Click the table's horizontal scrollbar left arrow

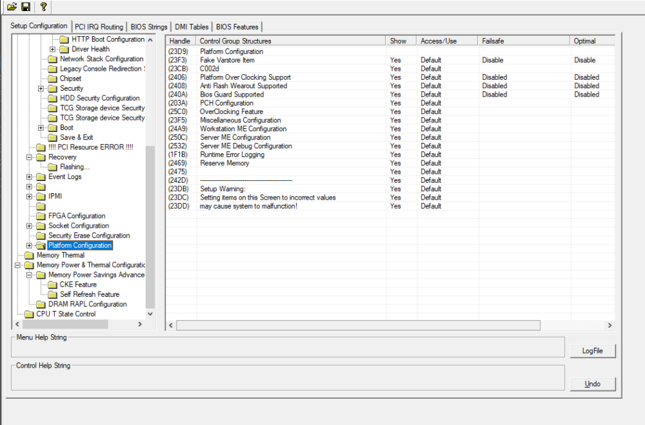click(171, 326)
